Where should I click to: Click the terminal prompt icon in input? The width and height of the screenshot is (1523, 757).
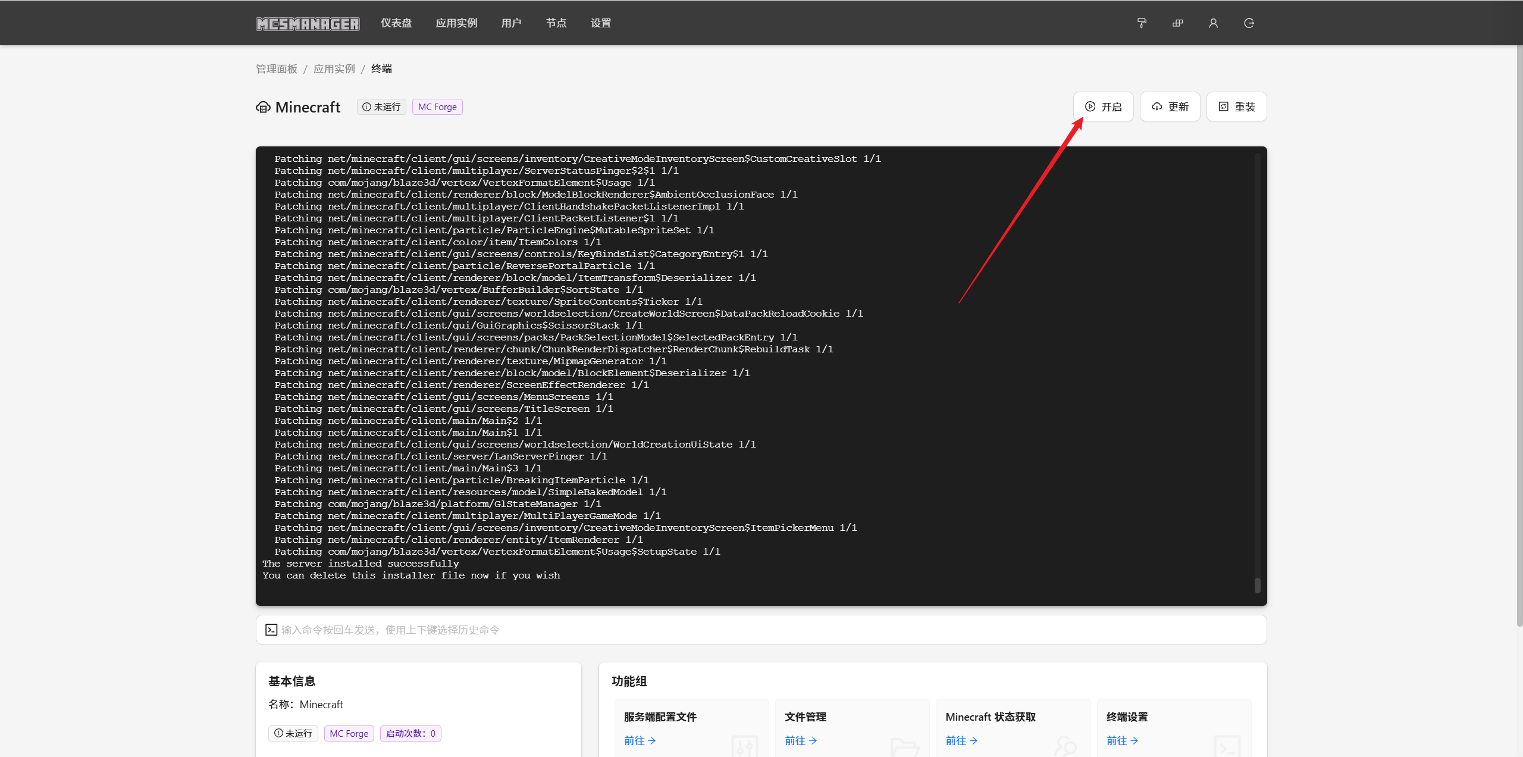[x=271, y=630]
